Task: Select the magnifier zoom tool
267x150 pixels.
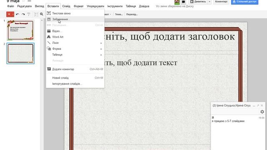Action: point(42,14)
